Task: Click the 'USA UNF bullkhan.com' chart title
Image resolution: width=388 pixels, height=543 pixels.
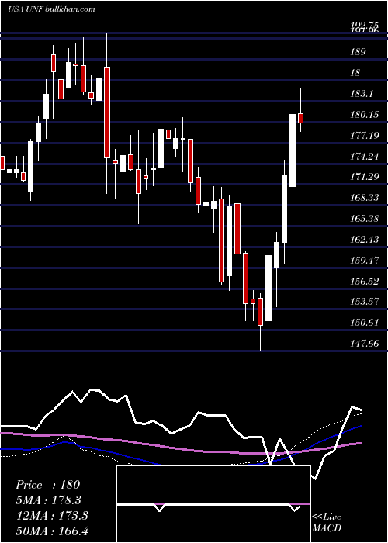Action: click(x=51, y=9)
